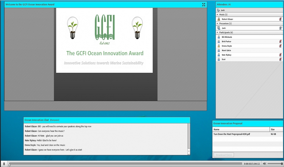Toggle Britt Parker's muted microphone icon

click(x=280, y=41)
